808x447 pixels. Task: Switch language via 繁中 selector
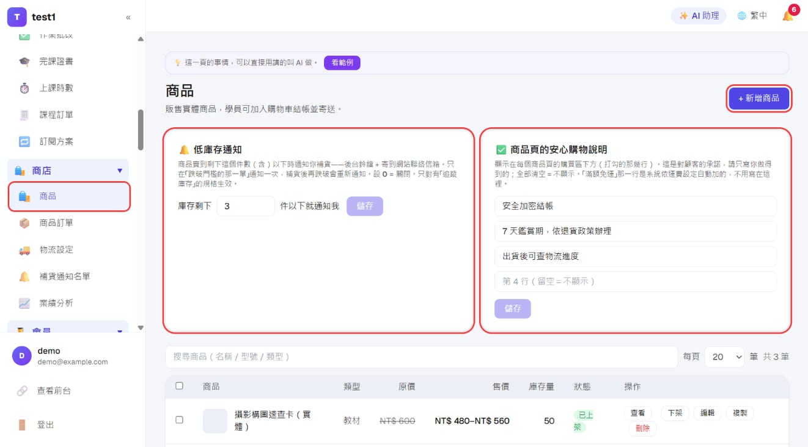tap(752, 16)
